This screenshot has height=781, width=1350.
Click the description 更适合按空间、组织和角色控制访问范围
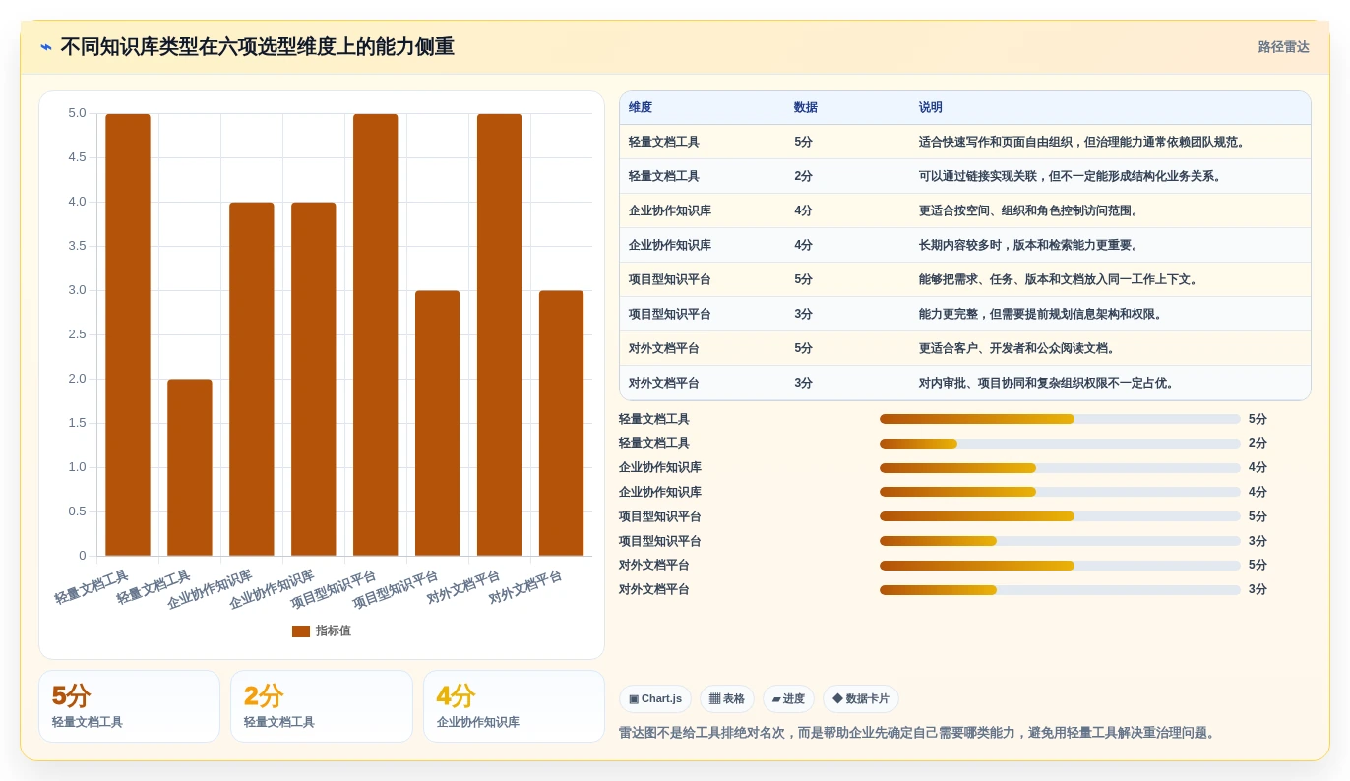pos(1028,210)
